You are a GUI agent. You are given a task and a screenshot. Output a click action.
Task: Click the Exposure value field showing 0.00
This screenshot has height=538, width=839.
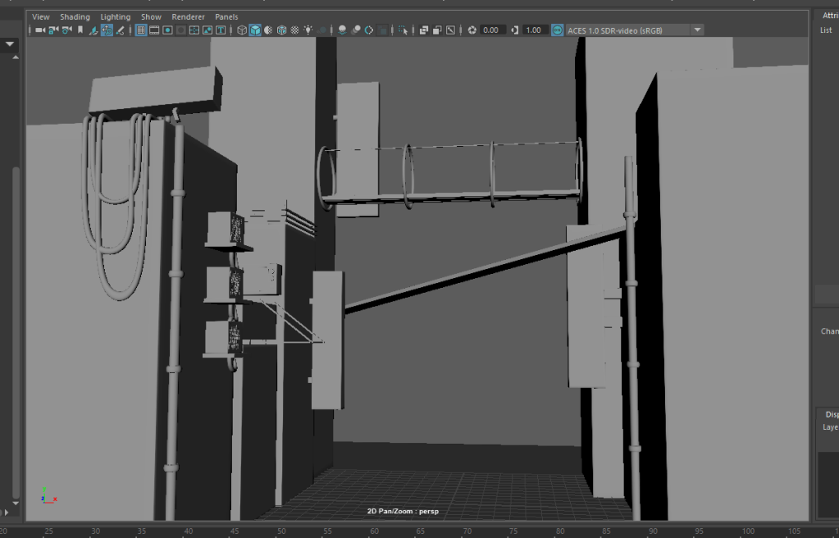[491, 30]
